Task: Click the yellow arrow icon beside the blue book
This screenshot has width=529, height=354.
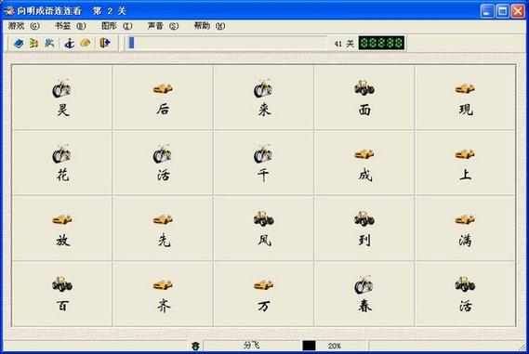Action: [x=33, y=43]
